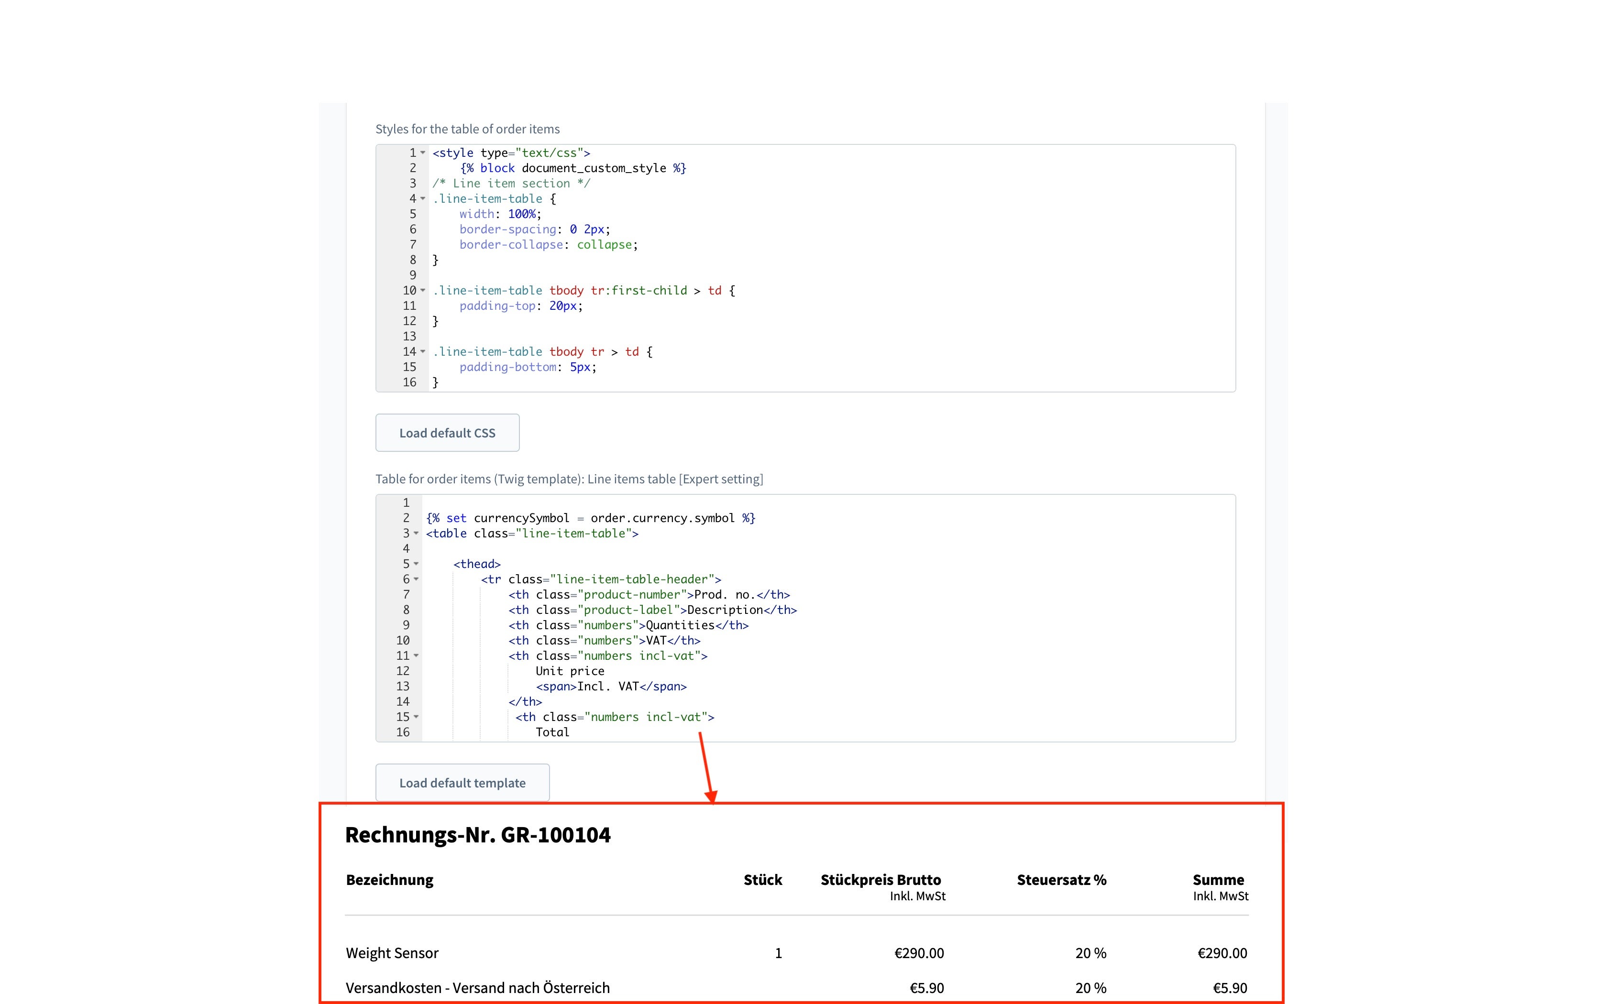Collapse the fold arrow at CSS line 10
The height and width of the screenshot is (1004, 1607).
[423, 290]
